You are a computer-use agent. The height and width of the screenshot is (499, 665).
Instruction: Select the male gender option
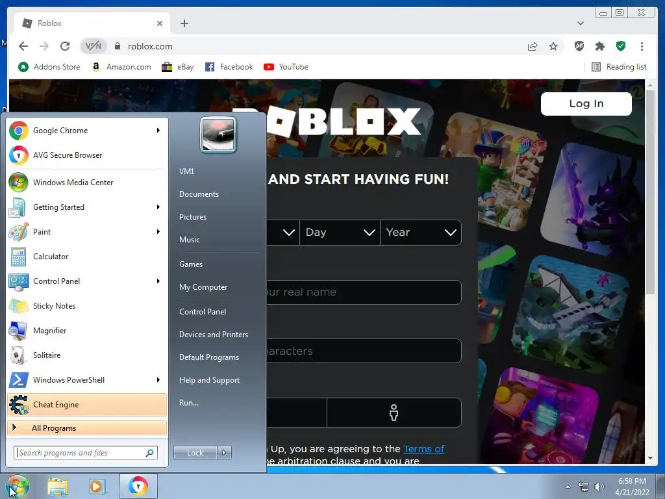tap(394, 413)
